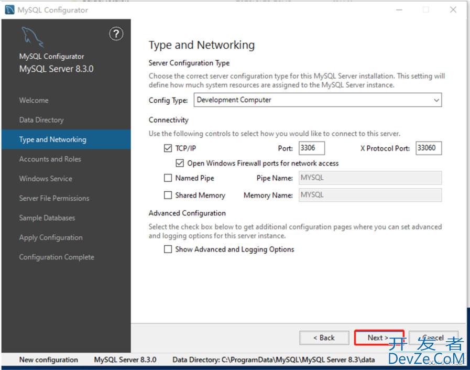Click 'MySQL Server 8.3.0' in the status bar
Image resolution: width=470 pixels, height=370 pixels.
(x=125, y=360)
